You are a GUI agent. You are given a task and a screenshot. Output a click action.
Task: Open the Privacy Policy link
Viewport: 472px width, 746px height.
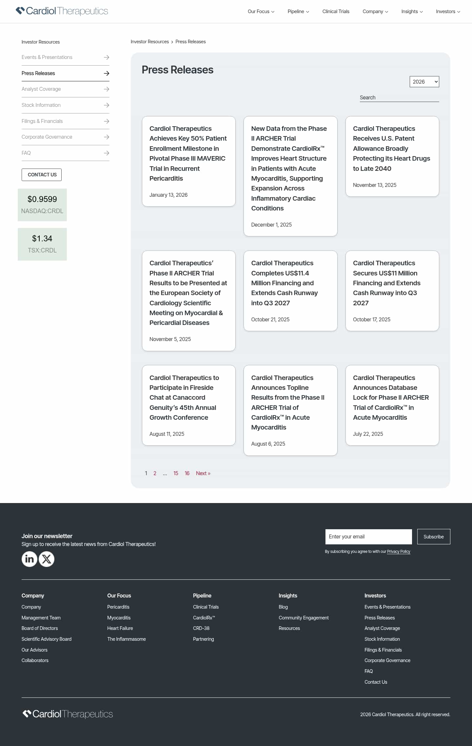(399, 552)
